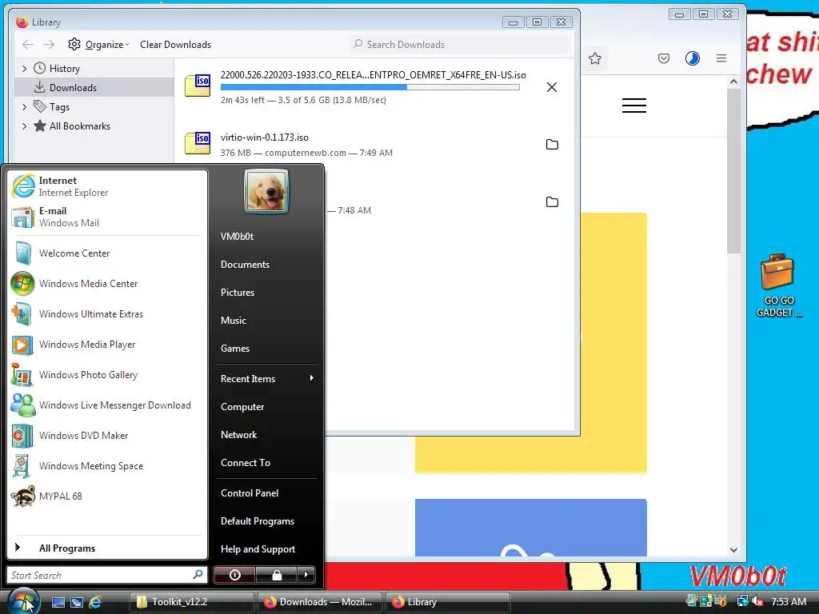Click the download progress bar of the ISO
Viewport: 819px width, 614px height.
pos(370,87)
